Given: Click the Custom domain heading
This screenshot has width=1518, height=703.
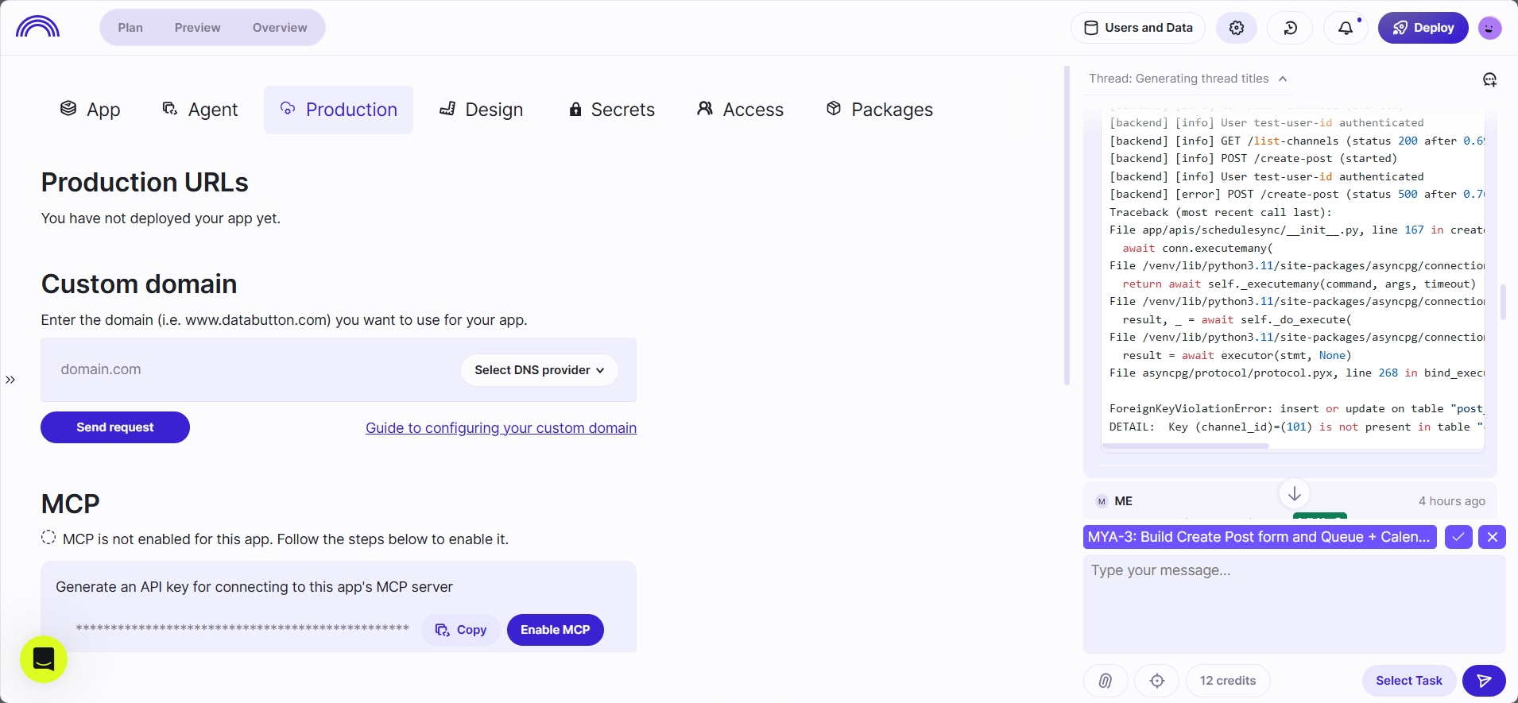Looking at the screenshot, I should click(x=139, y=284).
